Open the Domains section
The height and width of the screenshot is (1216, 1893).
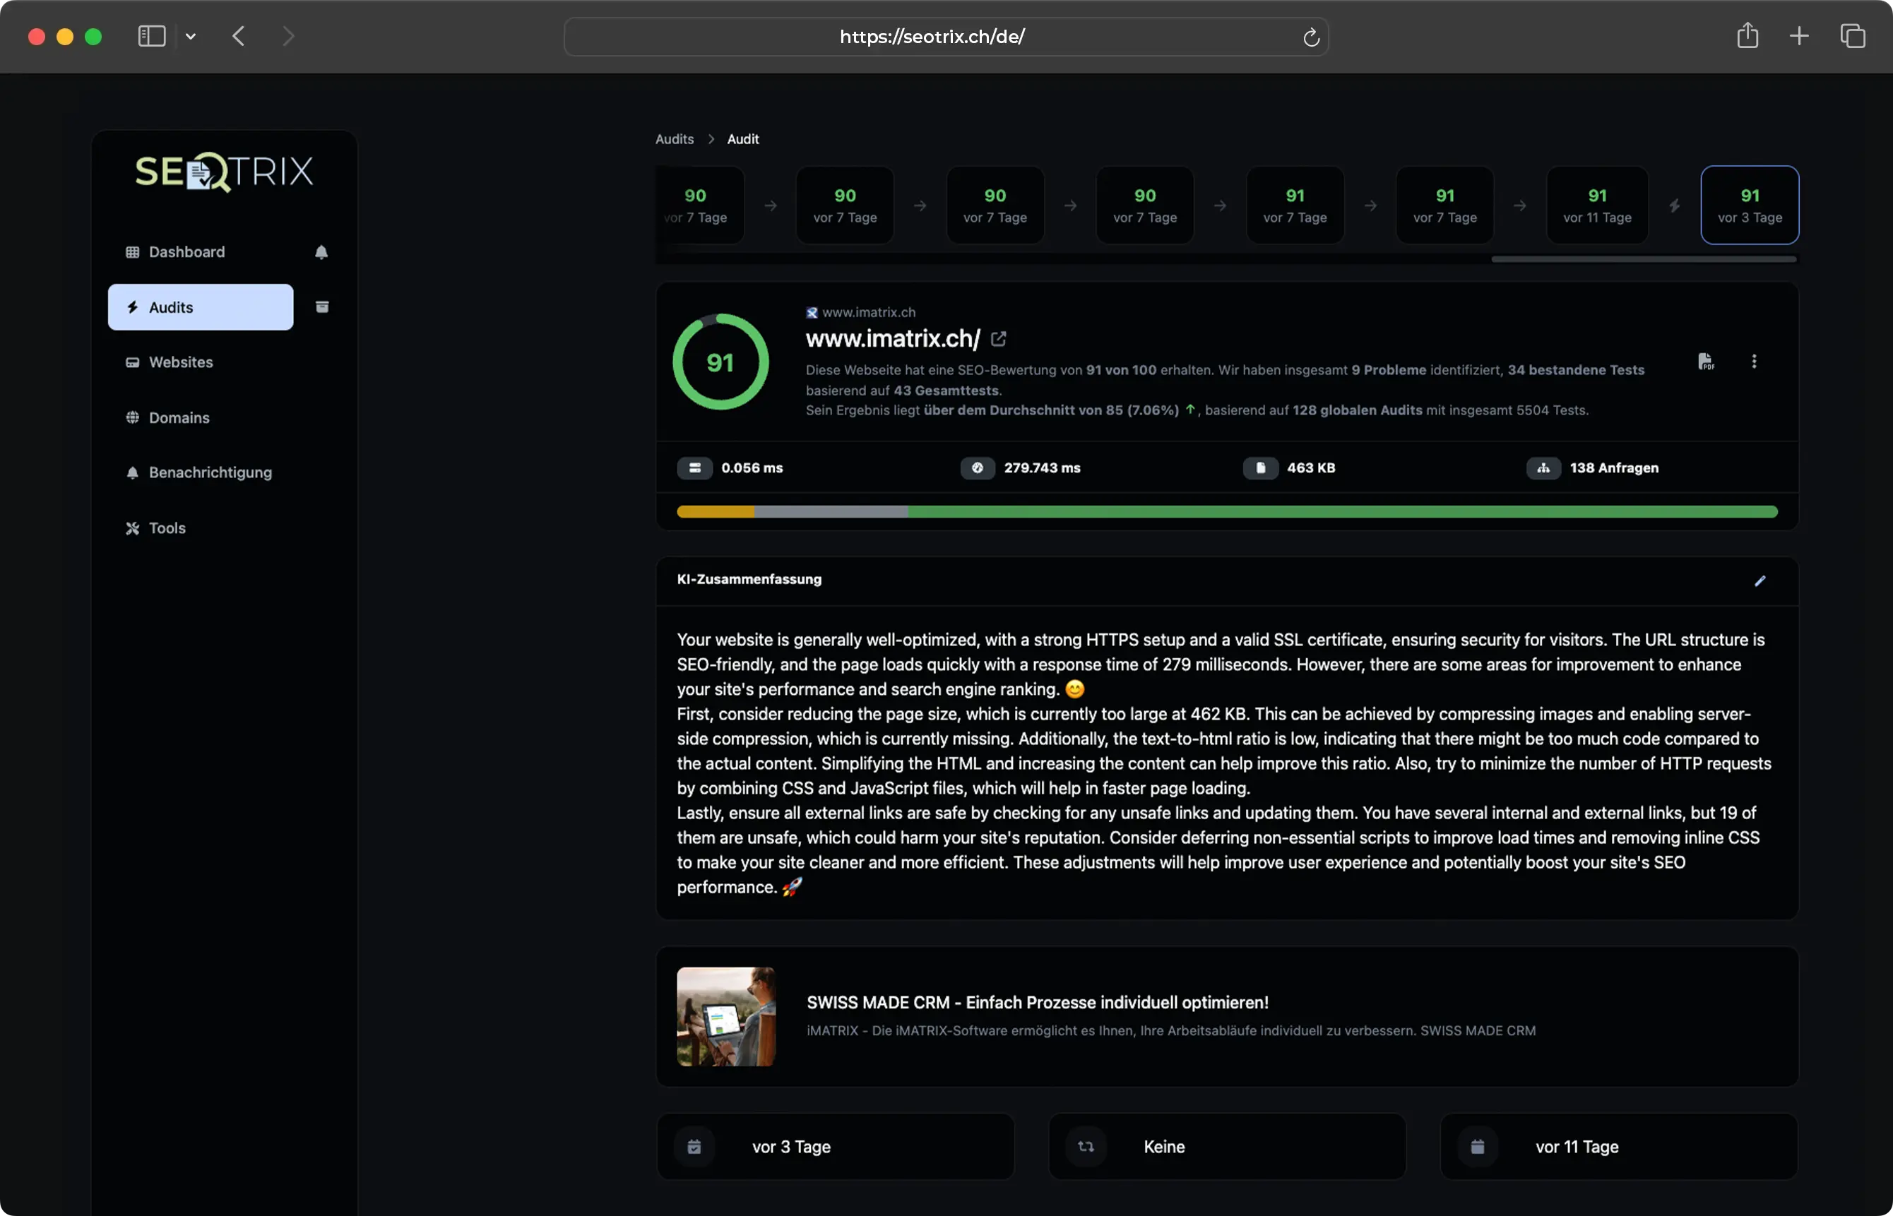click(x=179, y=418)
